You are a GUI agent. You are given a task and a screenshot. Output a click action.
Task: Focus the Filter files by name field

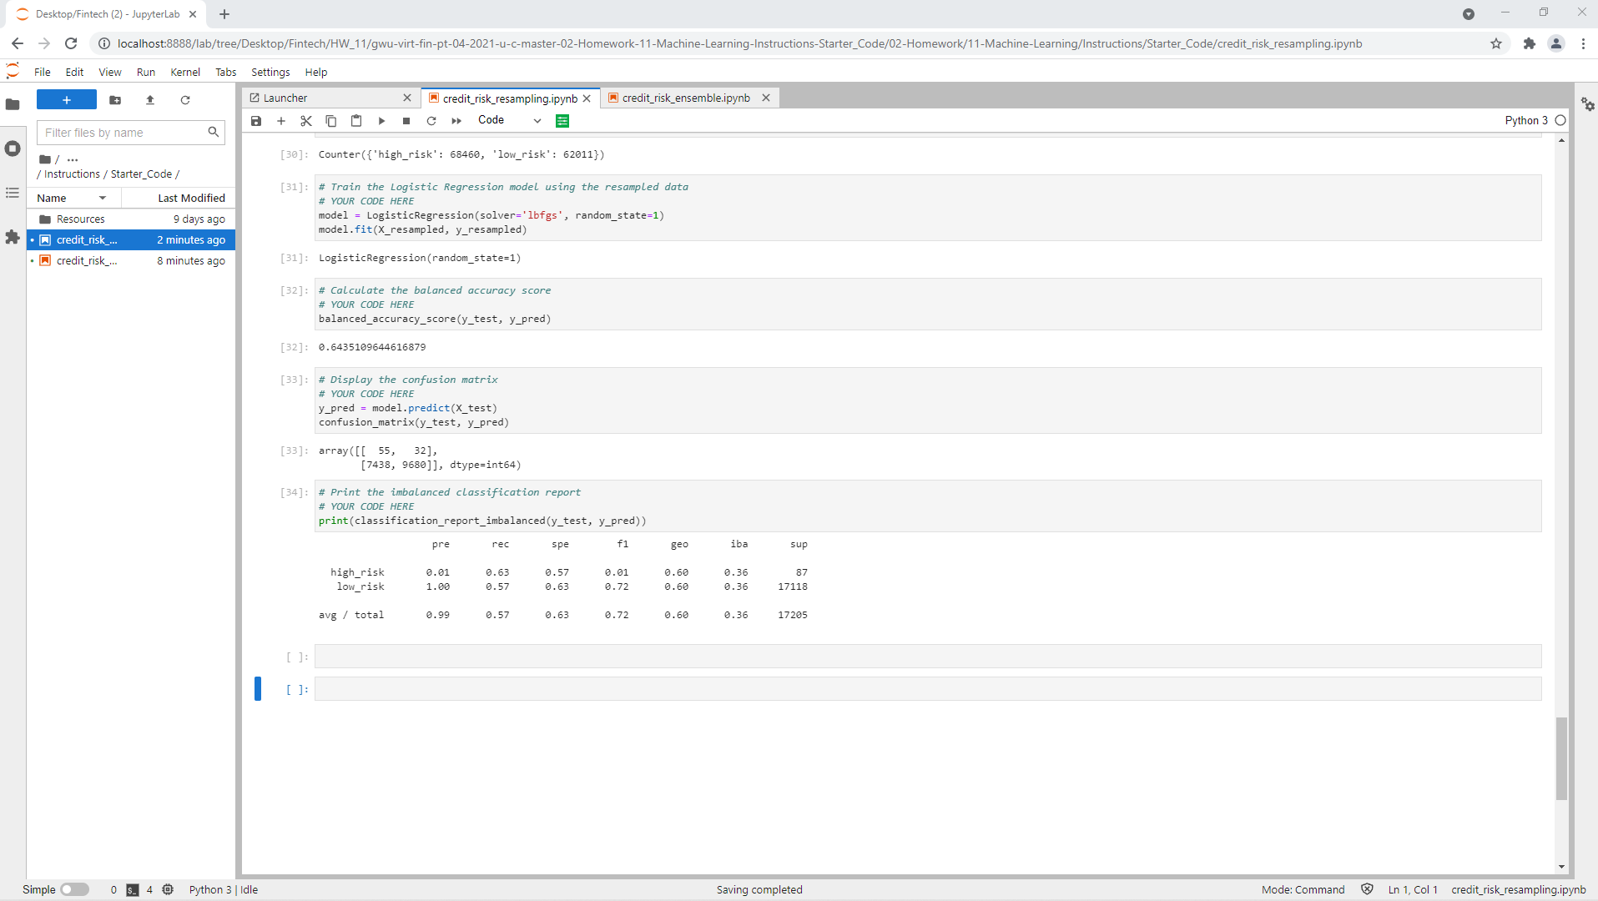[130, 133]
